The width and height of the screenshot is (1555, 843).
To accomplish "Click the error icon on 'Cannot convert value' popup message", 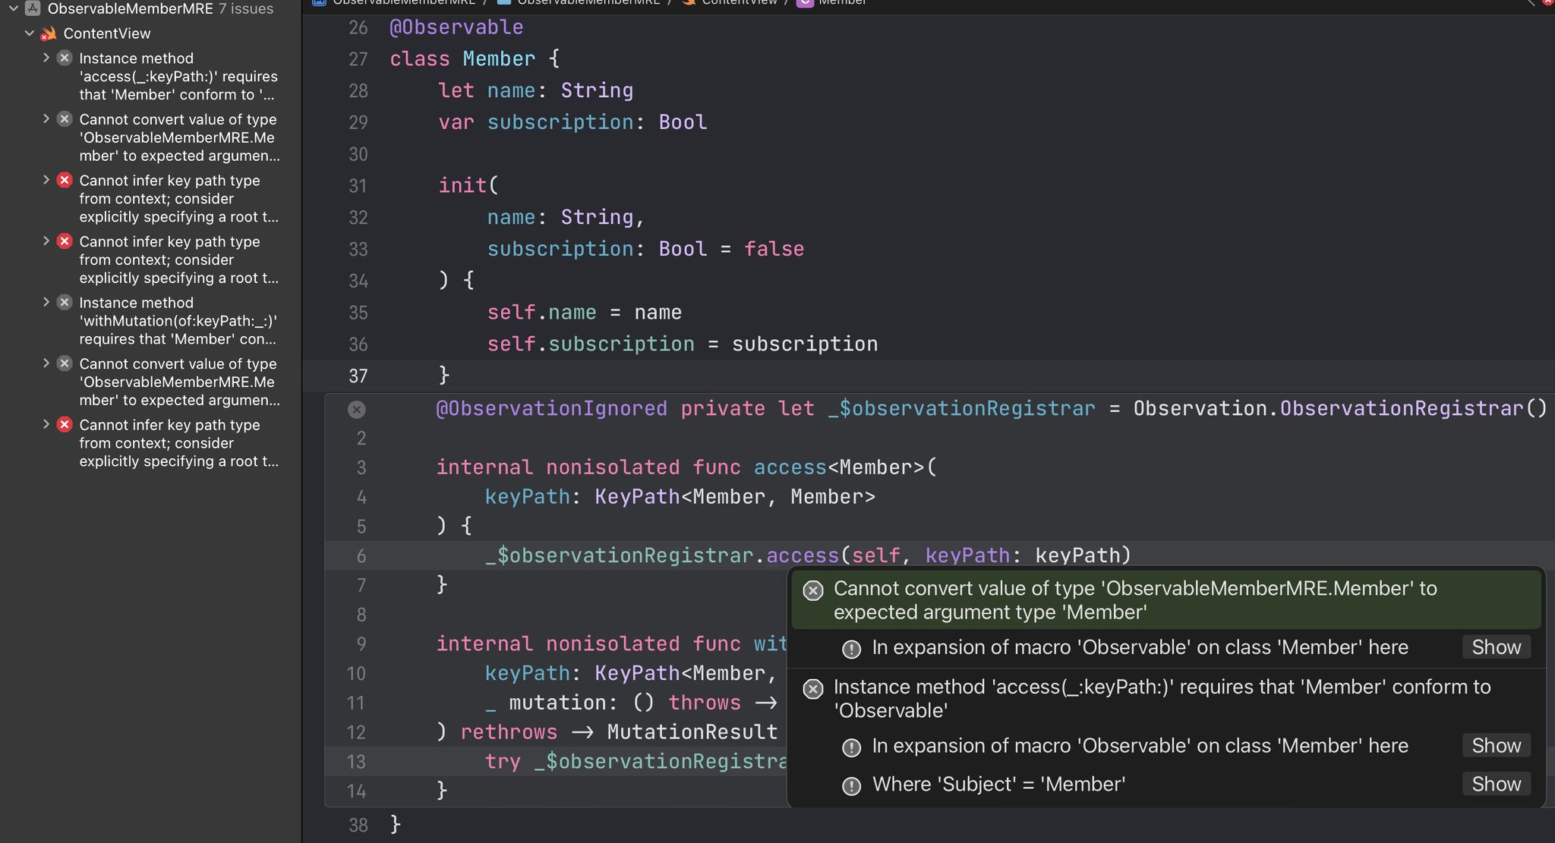I will point(813,590).
